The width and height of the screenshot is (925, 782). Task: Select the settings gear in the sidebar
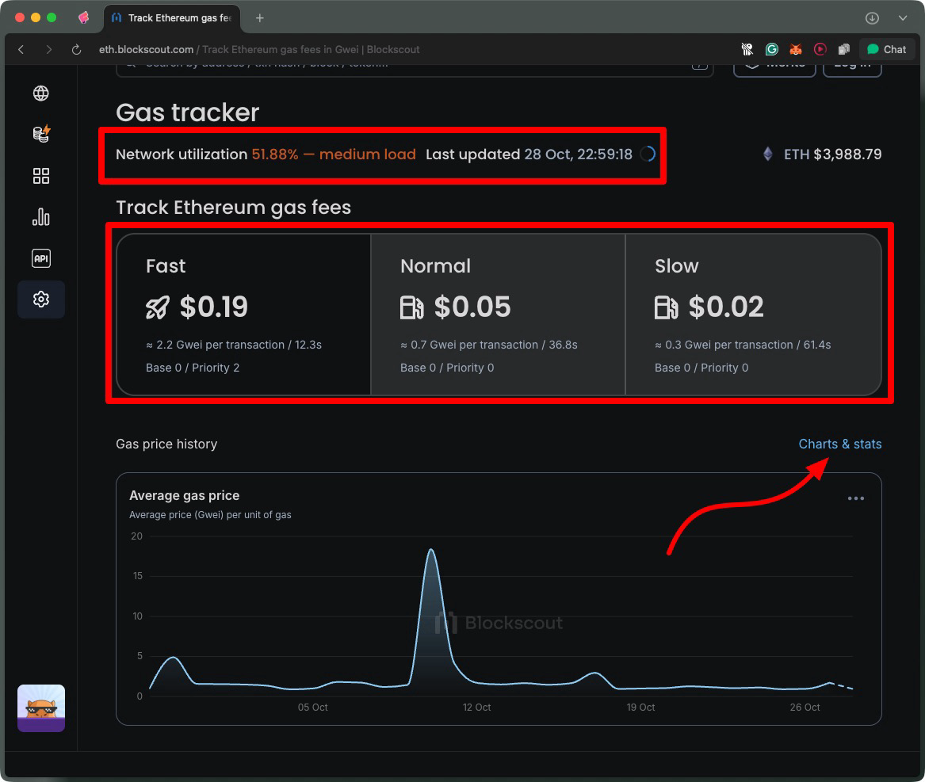click(41, 299)
